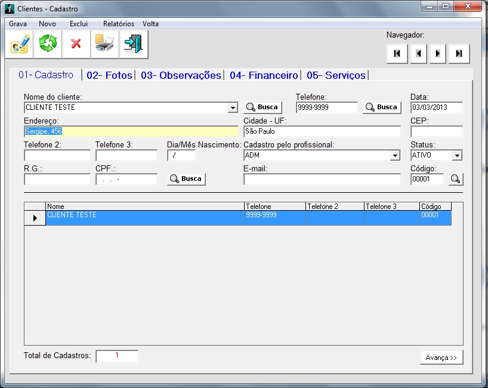Click the red X delete toolbar icon
This screenshot has height=388, width=488.
76,44
